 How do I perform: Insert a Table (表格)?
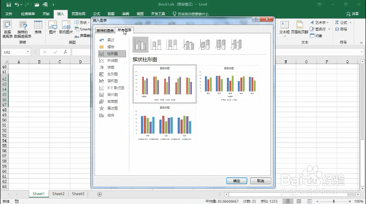pos(38,27)
